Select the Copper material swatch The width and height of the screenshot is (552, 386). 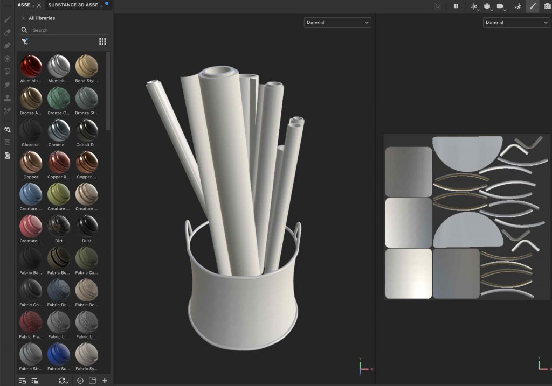[x=31, y=163]
